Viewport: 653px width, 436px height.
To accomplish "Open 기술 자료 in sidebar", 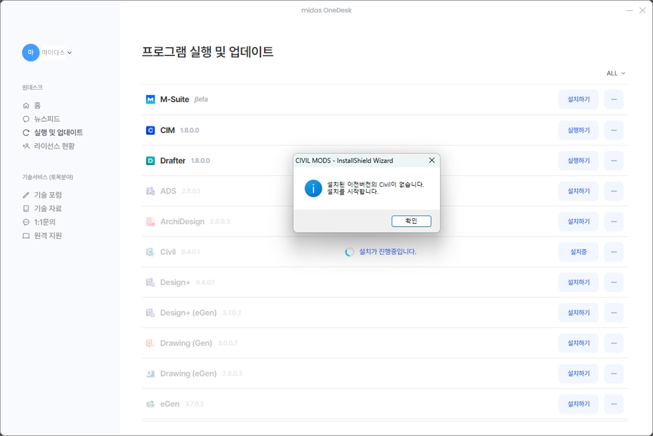I will pos(42,209).
